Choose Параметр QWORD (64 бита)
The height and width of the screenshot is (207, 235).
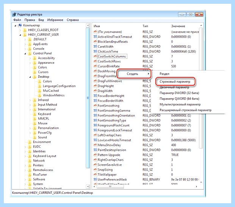tap(179, 99)
